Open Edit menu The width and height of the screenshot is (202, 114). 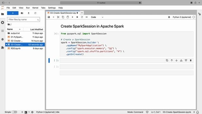(14, 8)
